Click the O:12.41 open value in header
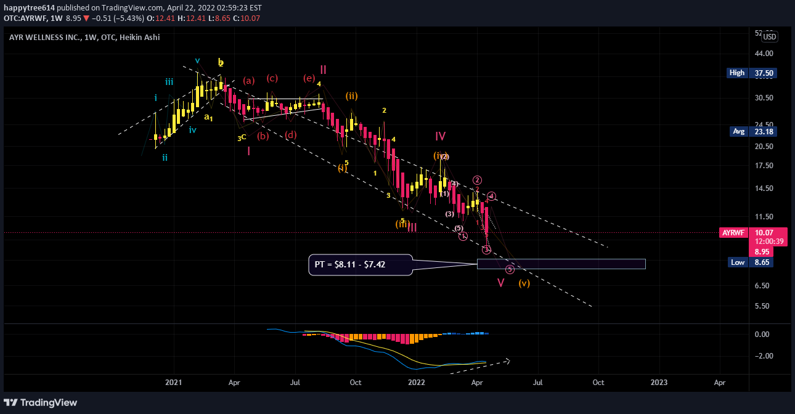This screenshot has height=414, width=795. pyautogui.click(x=161, y=18)
